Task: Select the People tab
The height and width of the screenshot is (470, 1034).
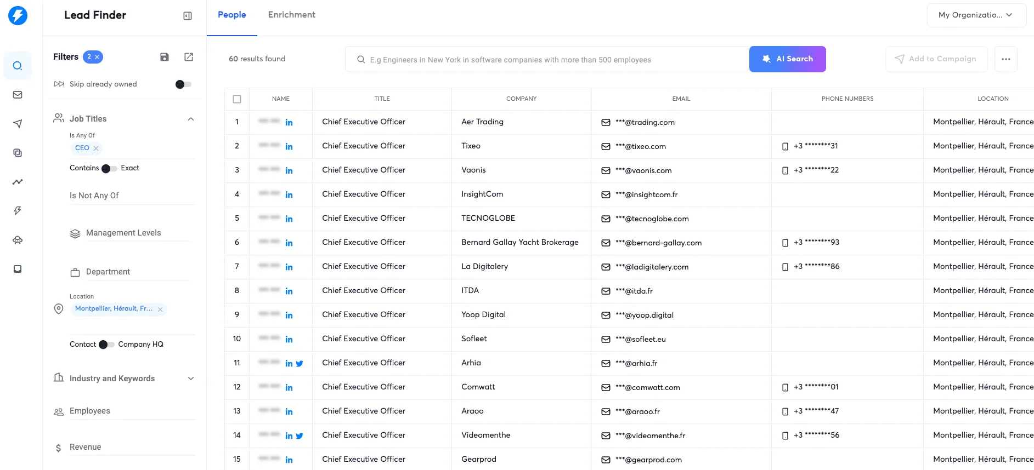Action: tap(232, 15)
